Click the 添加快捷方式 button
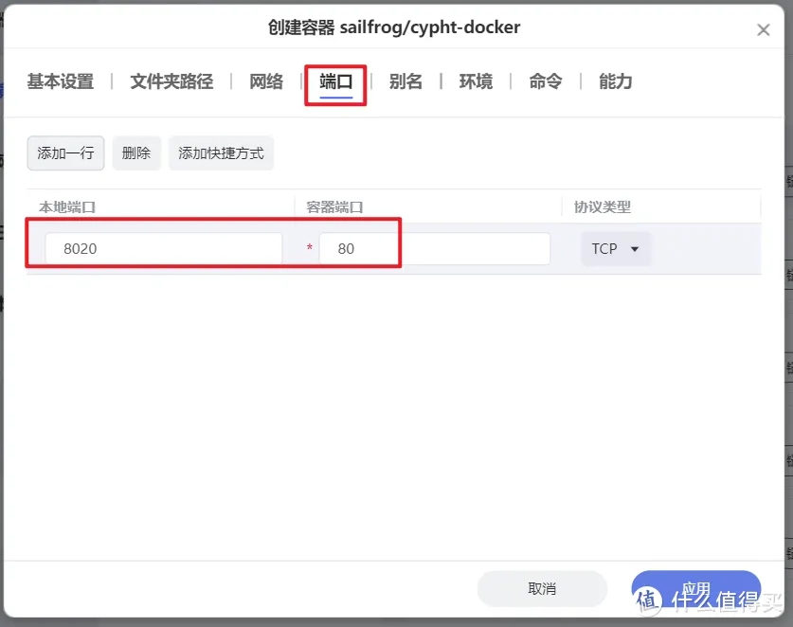 [221, 152]
